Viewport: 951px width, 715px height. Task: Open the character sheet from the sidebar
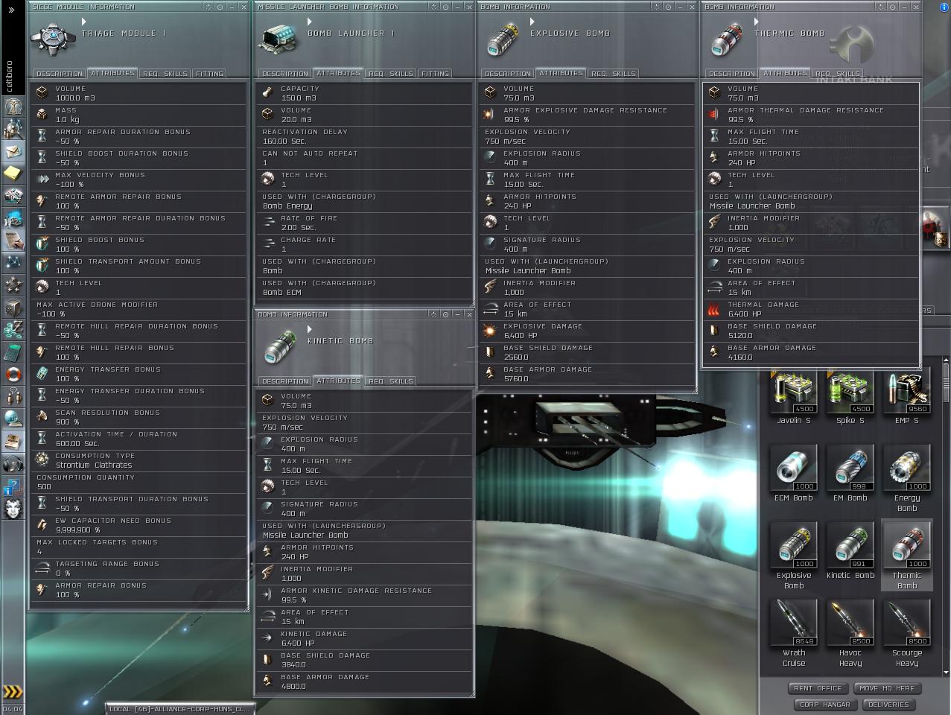13,107
